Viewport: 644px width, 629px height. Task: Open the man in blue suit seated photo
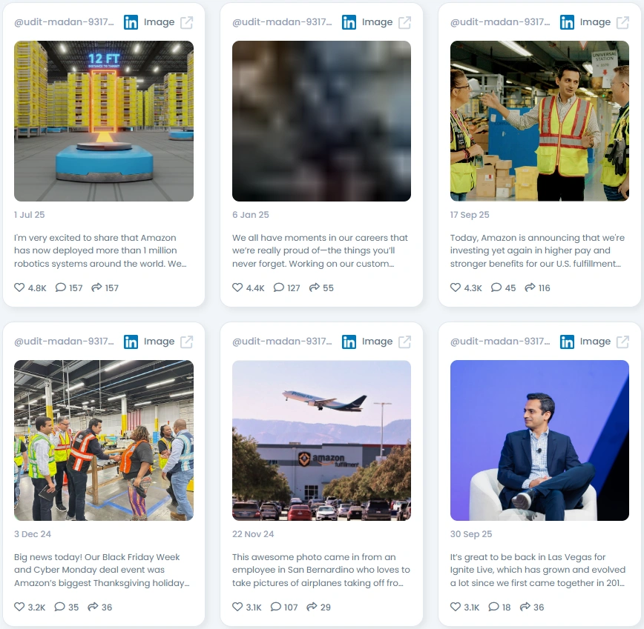pyautogui.click(x=539, y=440)
